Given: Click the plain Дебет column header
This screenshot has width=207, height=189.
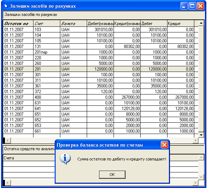Looking at the screenshot, I should coord(154,24).
